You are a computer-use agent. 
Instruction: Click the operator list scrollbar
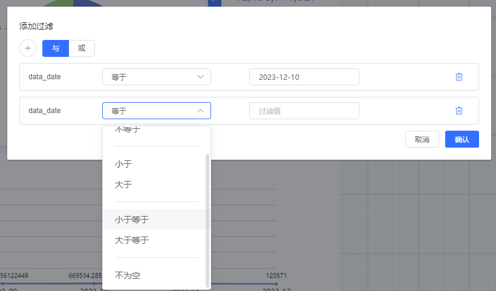[207, 220]
